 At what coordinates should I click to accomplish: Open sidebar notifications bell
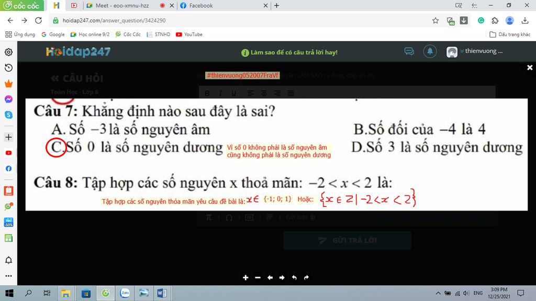(8, 260)
